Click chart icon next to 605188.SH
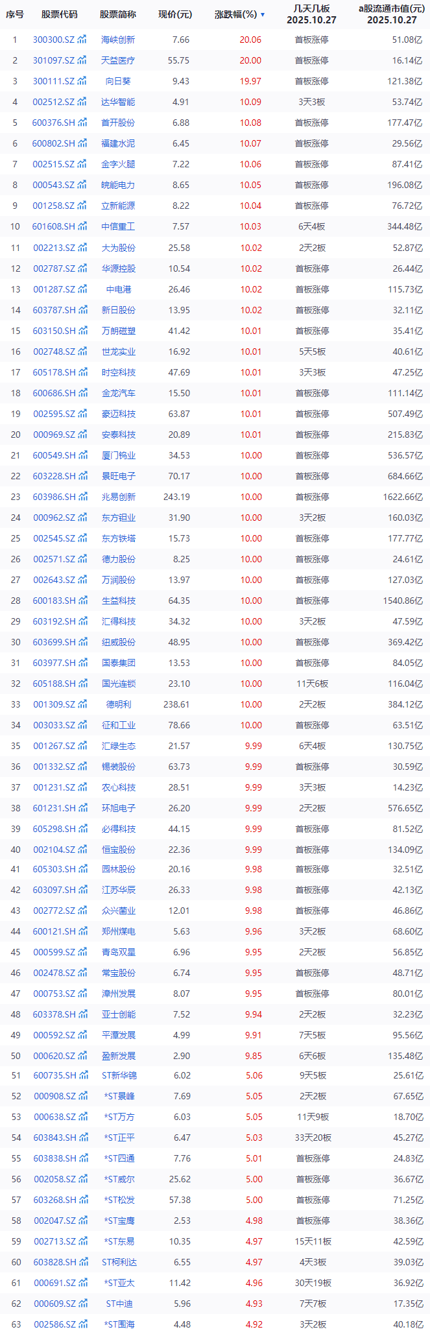The height and width of the screenshot is (1336, 430). coord(82,684)
